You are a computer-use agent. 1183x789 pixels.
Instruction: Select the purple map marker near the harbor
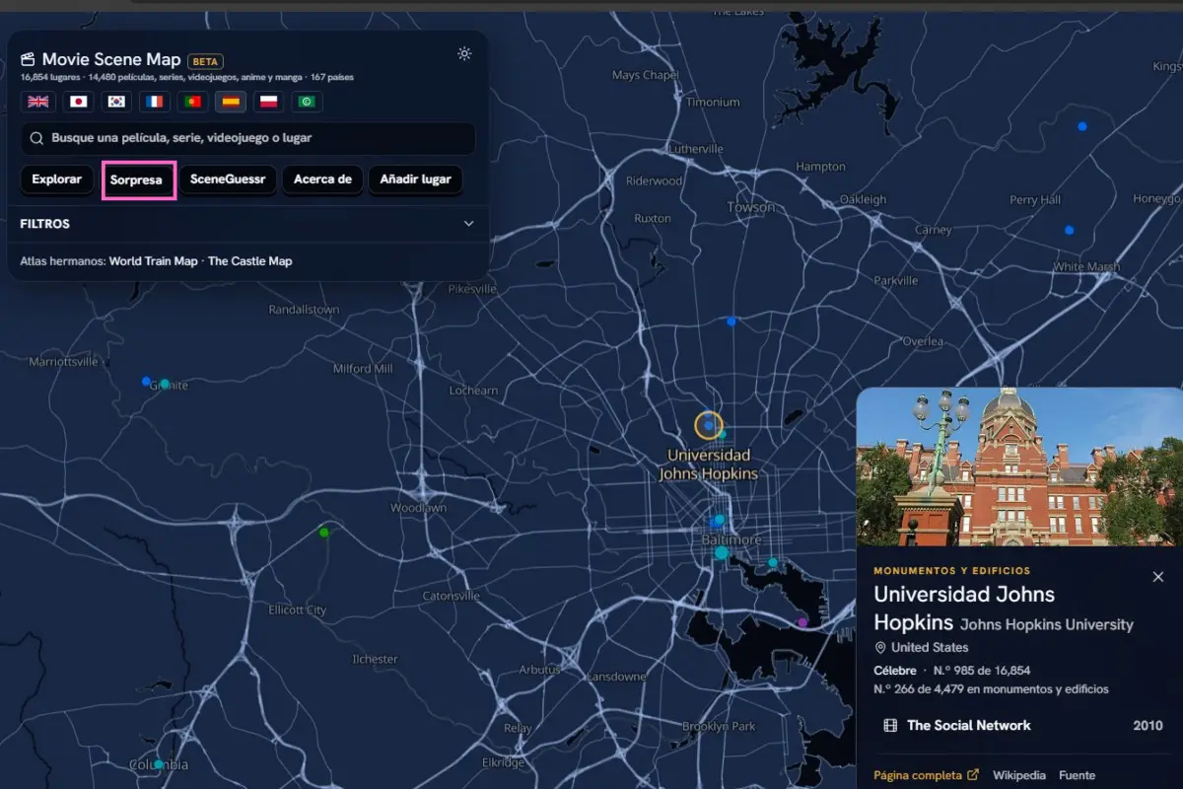802,622
